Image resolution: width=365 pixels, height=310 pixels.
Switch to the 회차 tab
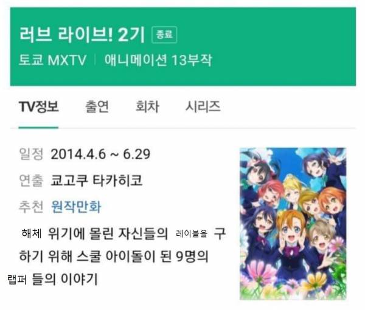click(x=147, y=107)
